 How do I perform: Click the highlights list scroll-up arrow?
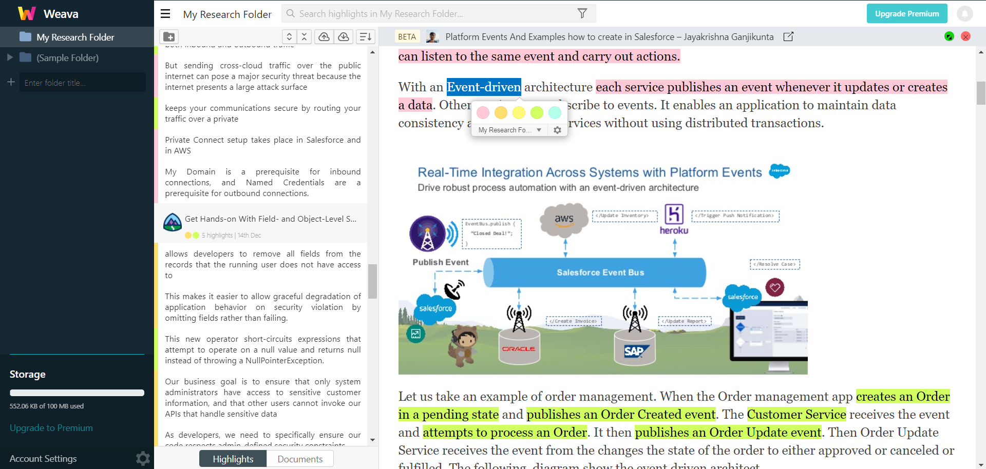(x=373, y=52)
